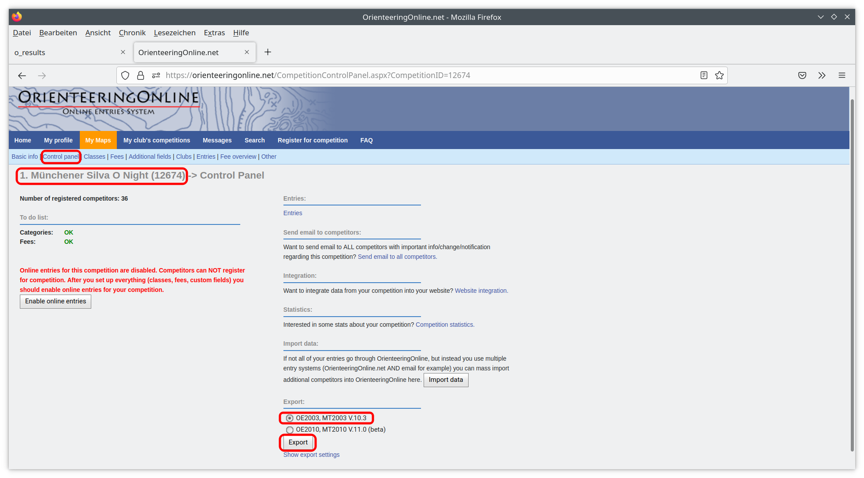Open the Classes submenu link
Screen dimensions: 864x478
(x=94, y=157)
